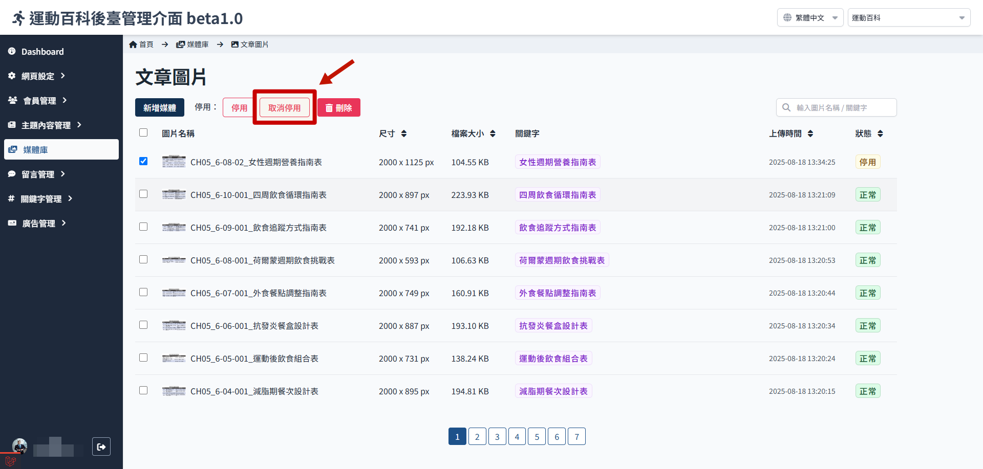Check the CH05_6-05-001 運動後飲食組合表 row
Screen dimensions: 983x469
[x=143, y=358]
